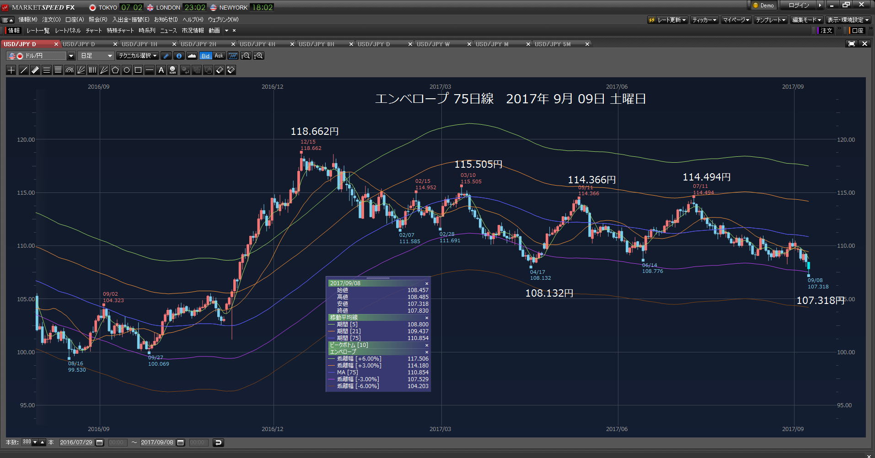This screenshot has width=875, height=458.
Task: Switch to the USD/JPY W tab
Action: [x=433, y=44]
